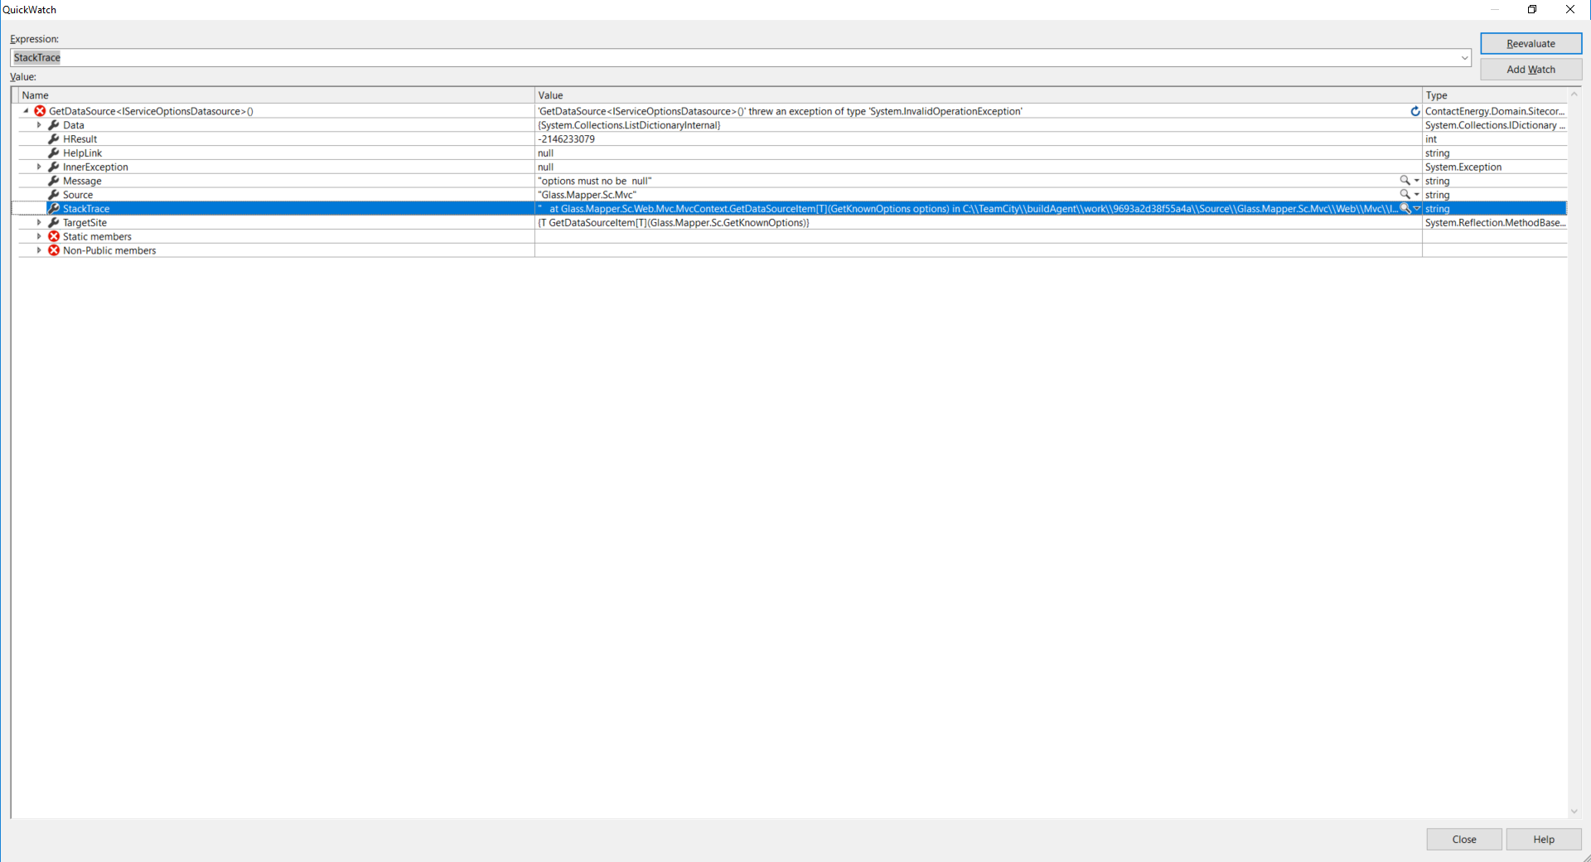Image resolution: width=1591 pixels, height=862 pixels.
Task: Click the Close button at the bottom
Action: click(1463, 840)
